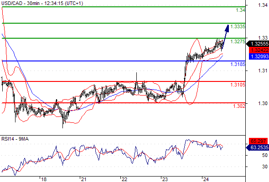Select the 1.302 support level label
This screenshot has height=182, width=269.
(x=239, y=106)
